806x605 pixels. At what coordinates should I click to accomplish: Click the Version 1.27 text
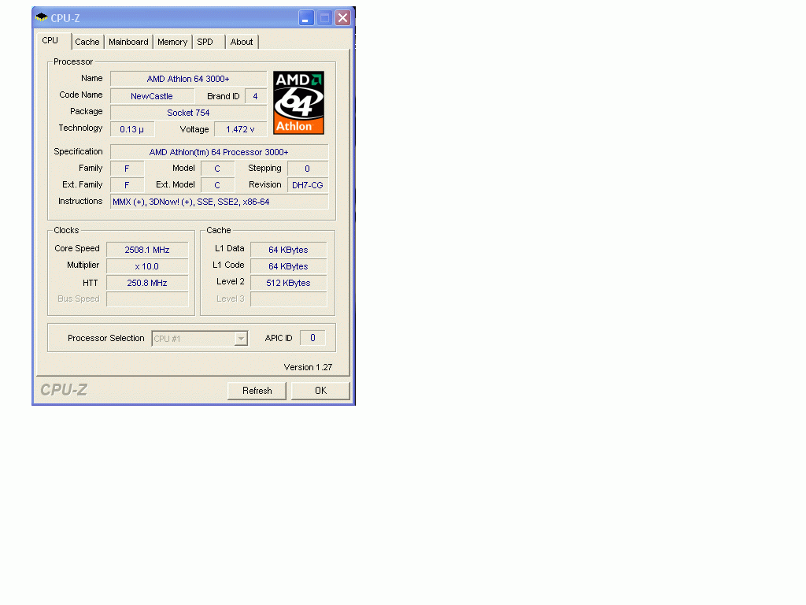(x=308, y=367)
